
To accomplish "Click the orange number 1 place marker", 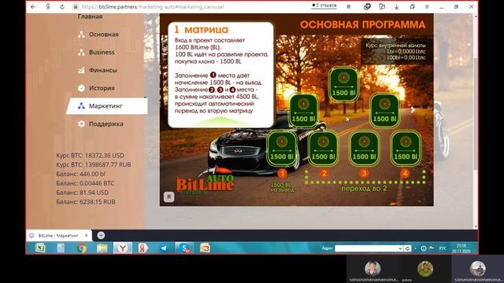I will pos(282,174).
